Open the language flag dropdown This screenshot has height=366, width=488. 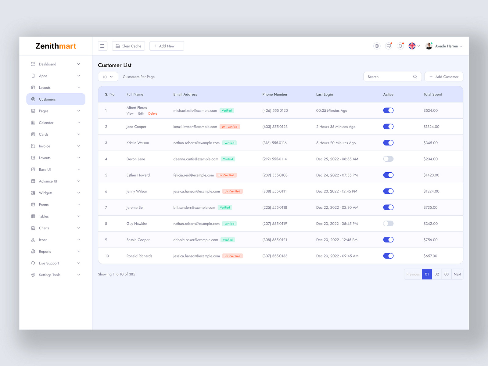tap(414, 46)
